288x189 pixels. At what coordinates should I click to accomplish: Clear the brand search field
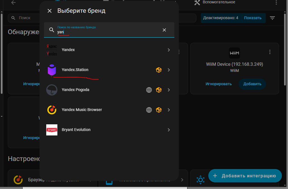[x=164, y=30]
